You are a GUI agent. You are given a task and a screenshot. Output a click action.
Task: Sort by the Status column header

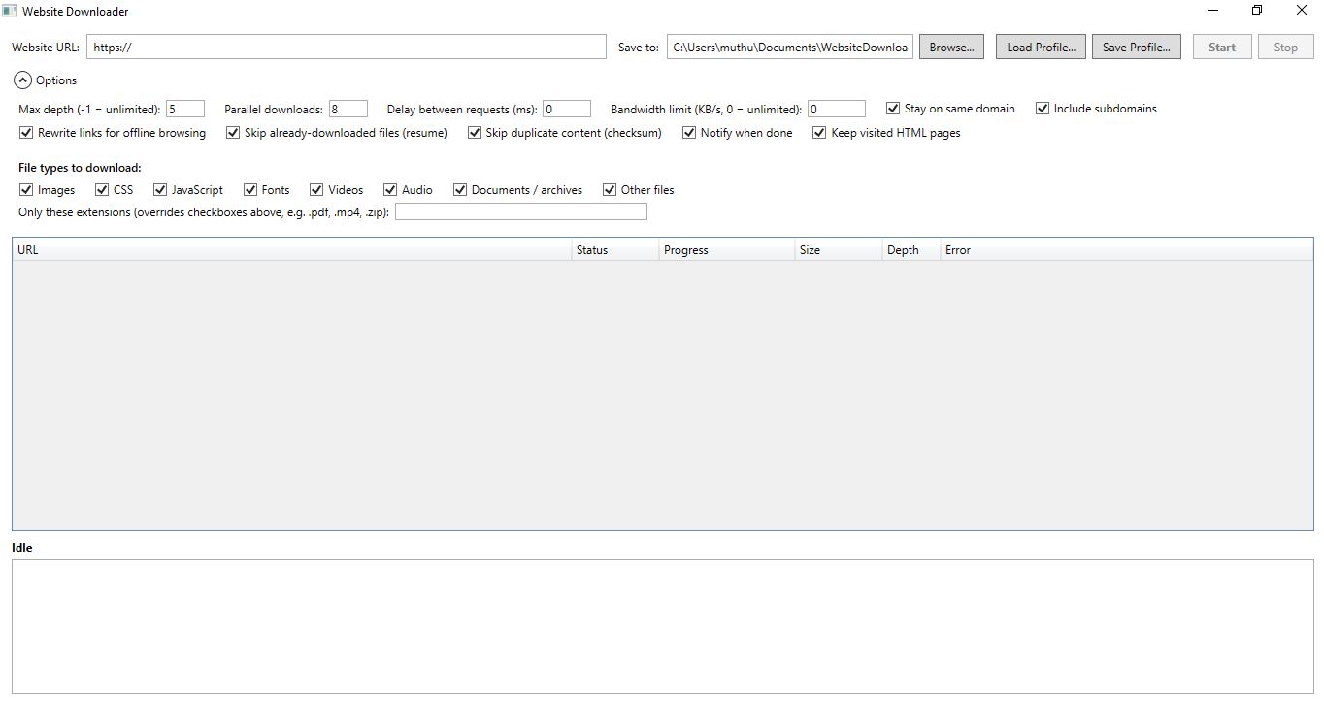pos(615,250)
